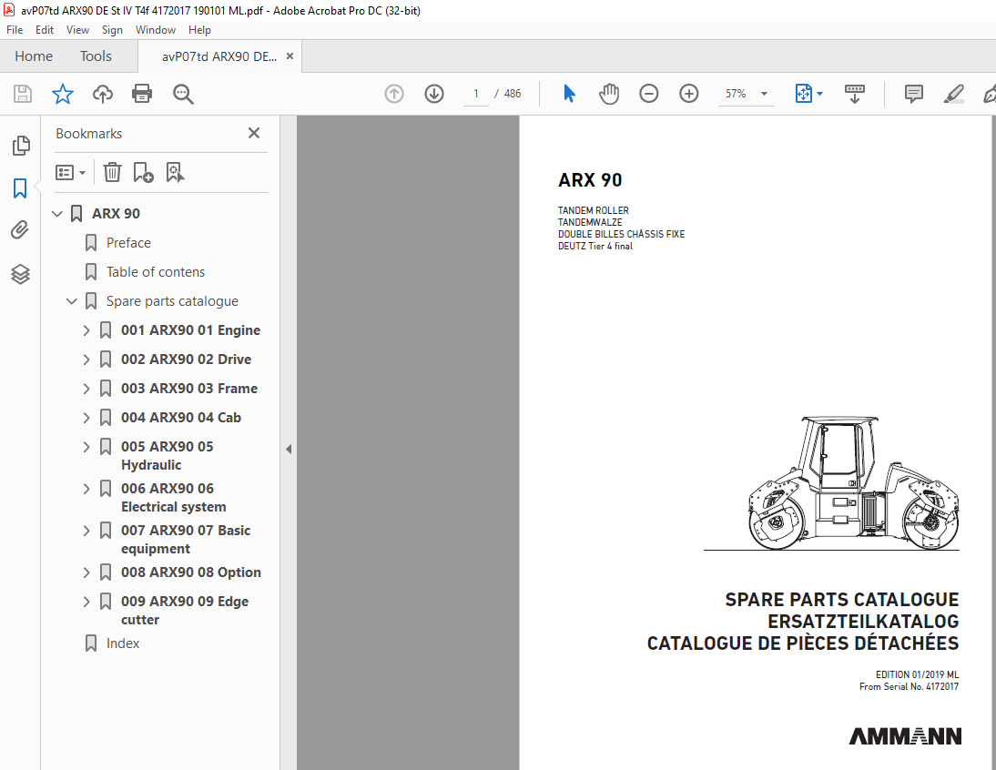Viewport: 996px width, 770px height.
Task: Open the scrolling mode tool icon
Action: pyautogui.click(x=854, y=94)
